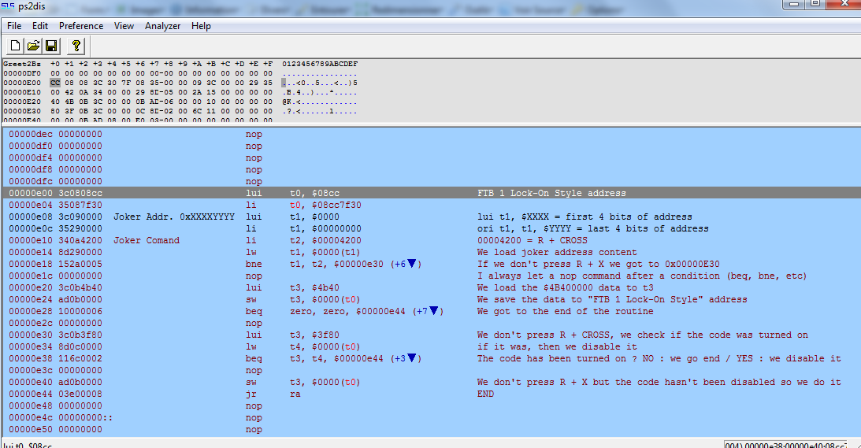Image resolution: width=861 pixels, height=448 pixels.
Task: Click the New file toolbar icon
Action: pos(15,46)
